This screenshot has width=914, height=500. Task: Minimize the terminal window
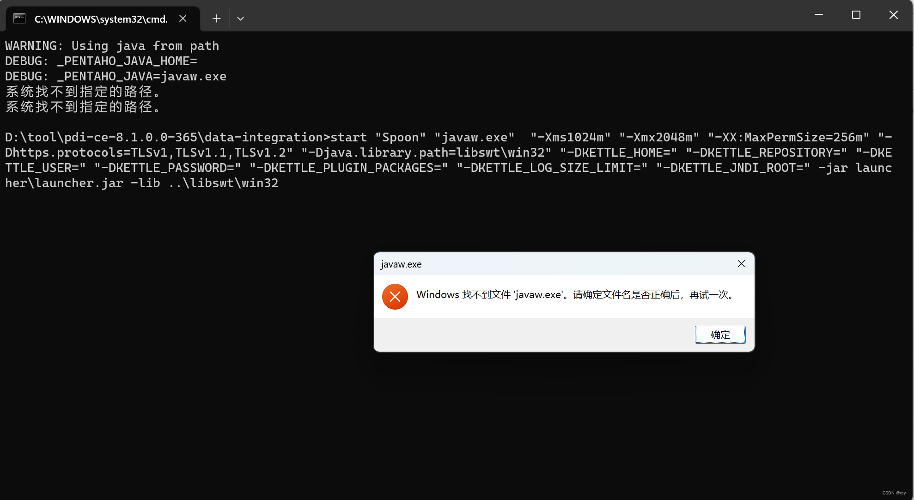818,15
